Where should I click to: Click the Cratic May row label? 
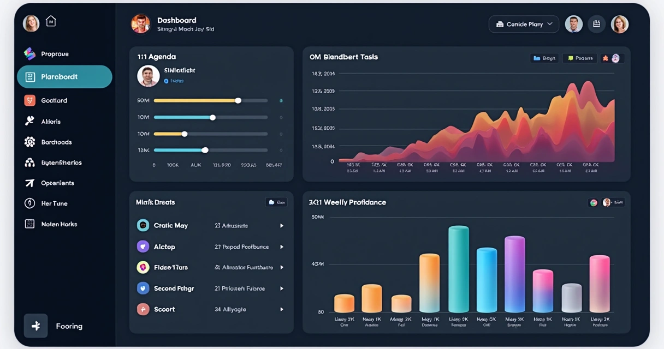pyautogui.click(x=171, y=225)
